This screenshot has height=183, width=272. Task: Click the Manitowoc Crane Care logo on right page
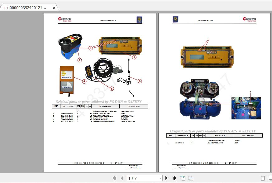pos(250,19)
